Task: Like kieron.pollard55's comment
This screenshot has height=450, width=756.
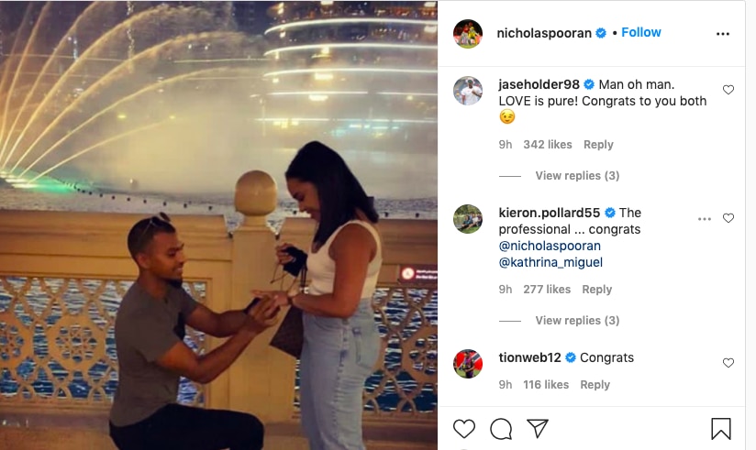Action: point(728,218)
